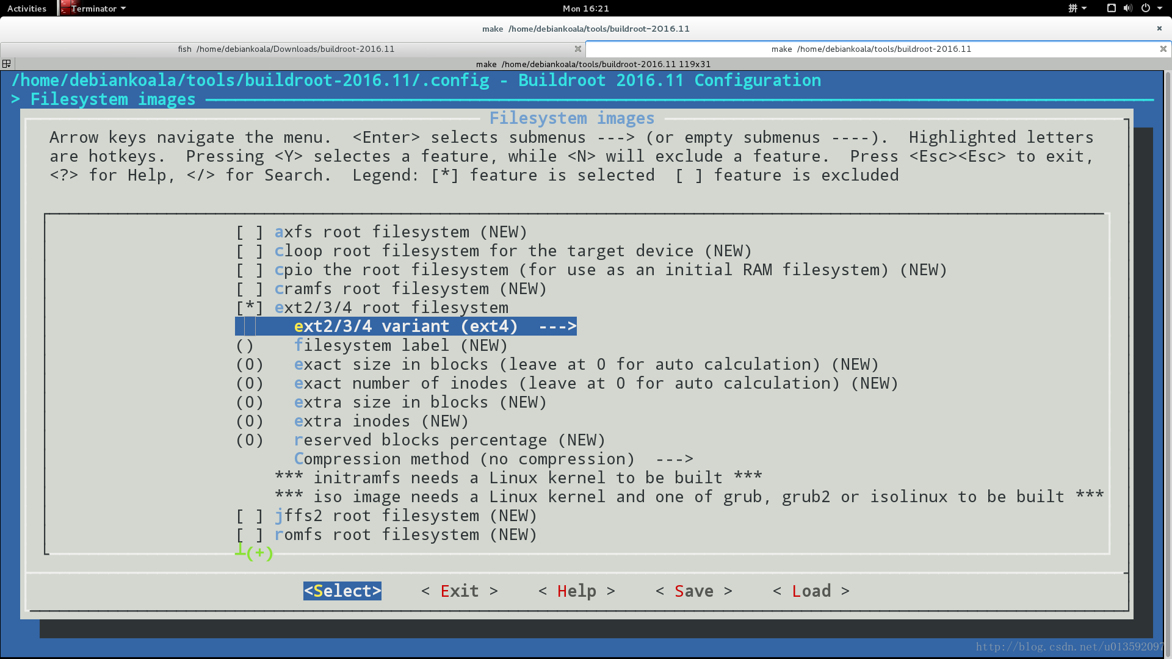The image size is (1172, 659).
Task: Click the Exit button to leave menu
Action: pos(459,591)
